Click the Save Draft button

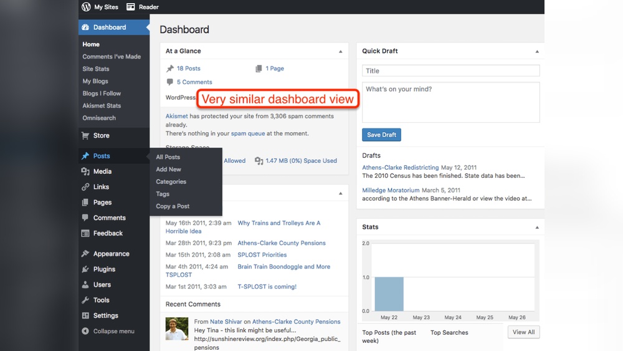tap(381, 135)
